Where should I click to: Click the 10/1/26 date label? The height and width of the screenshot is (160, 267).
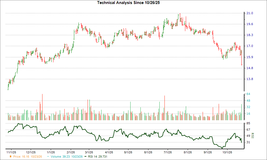point(227,152)
